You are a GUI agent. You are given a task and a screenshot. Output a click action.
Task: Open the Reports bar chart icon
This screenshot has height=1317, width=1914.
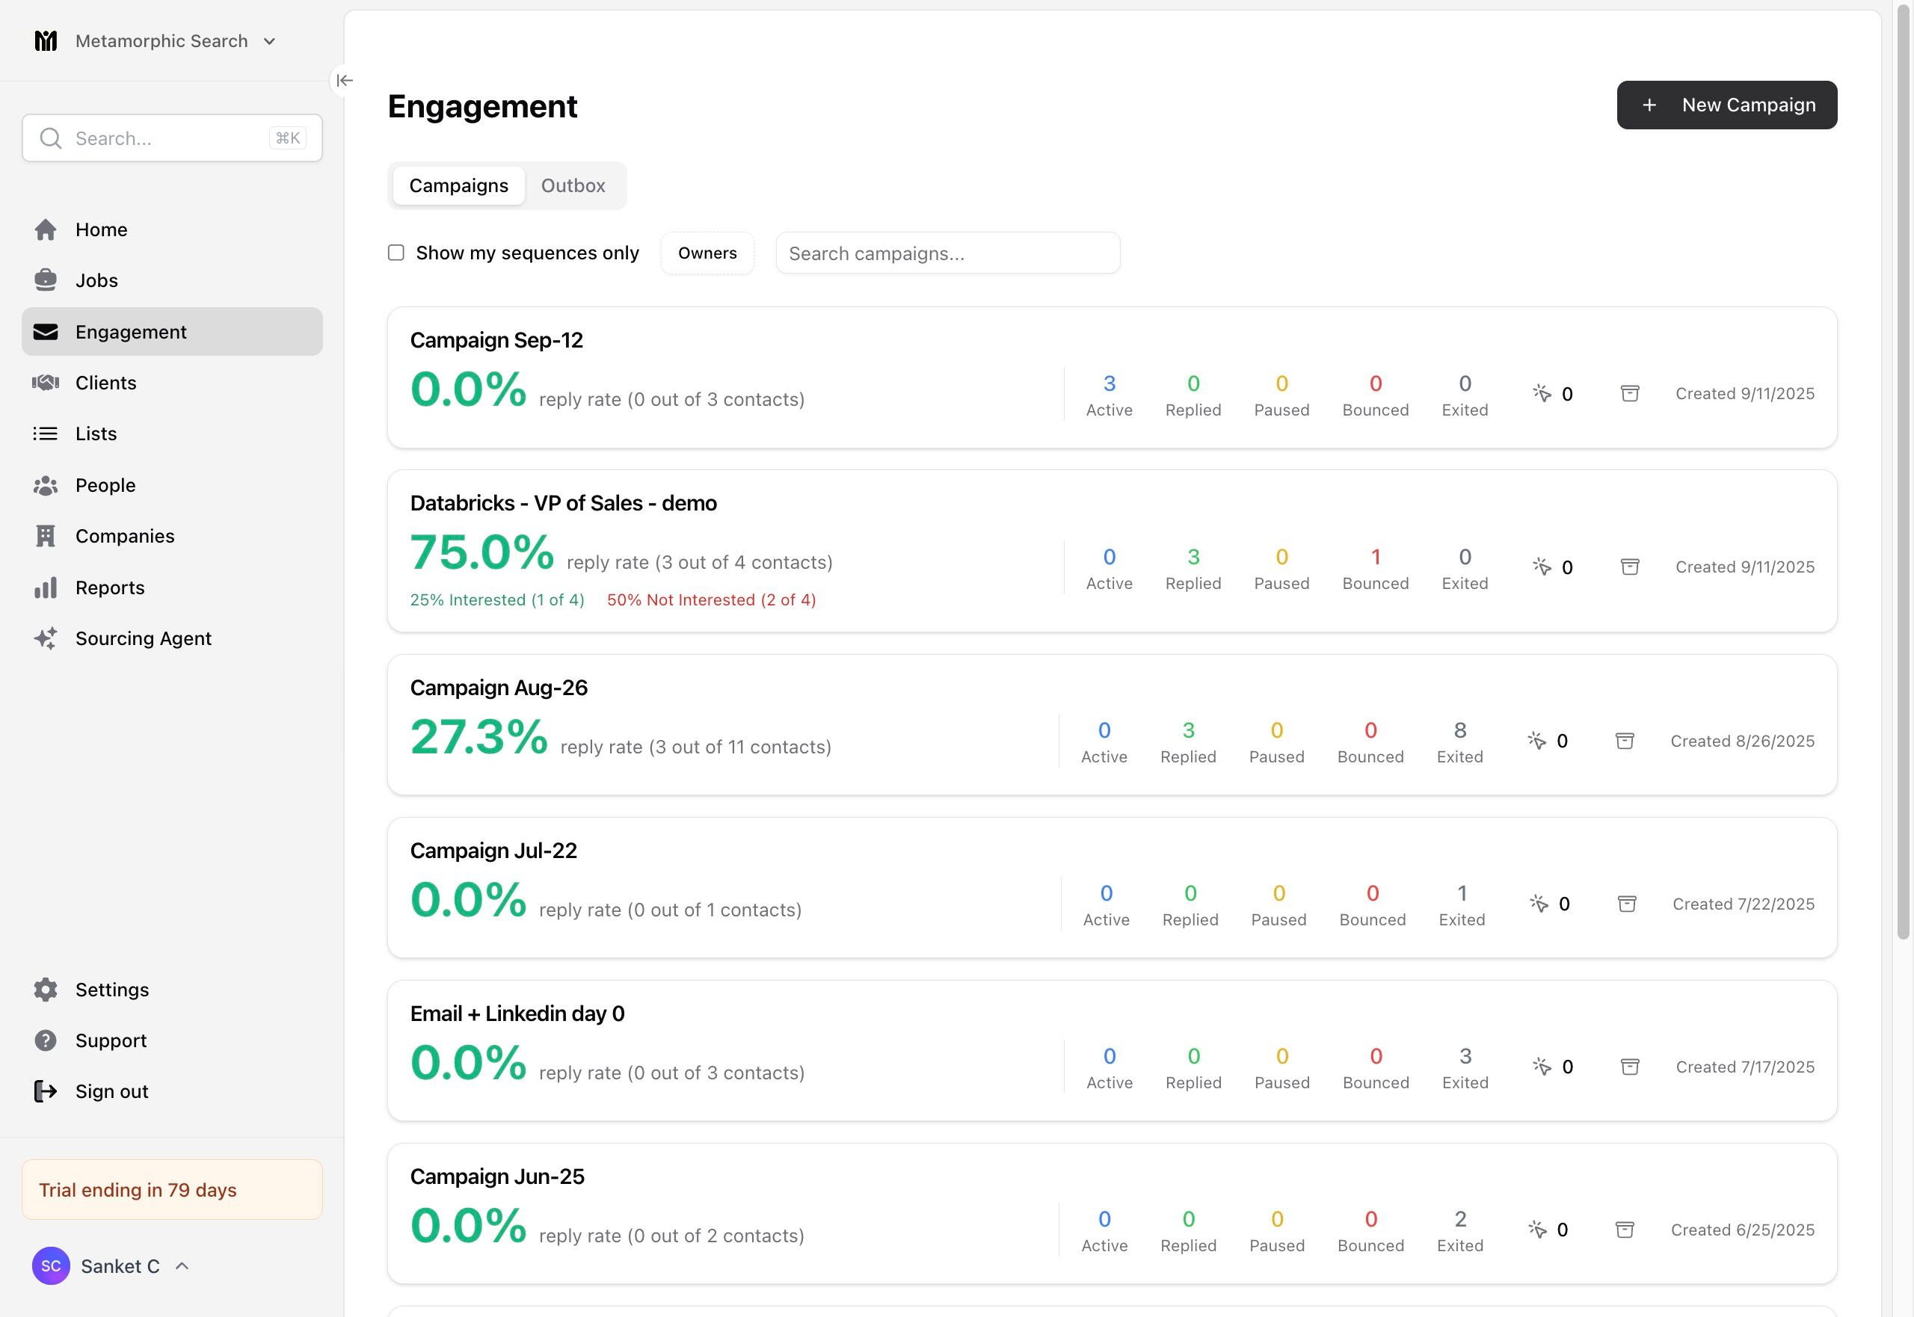pyautogui.click(x=46, y=587)
